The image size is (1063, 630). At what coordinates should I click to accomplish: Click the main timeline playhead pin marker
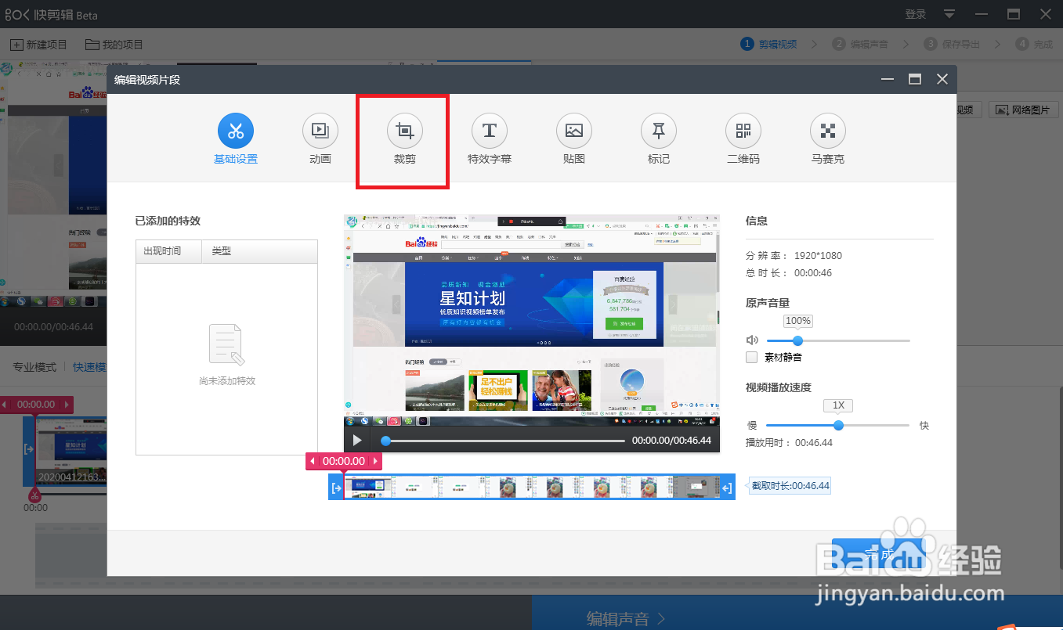click(34, 495)
